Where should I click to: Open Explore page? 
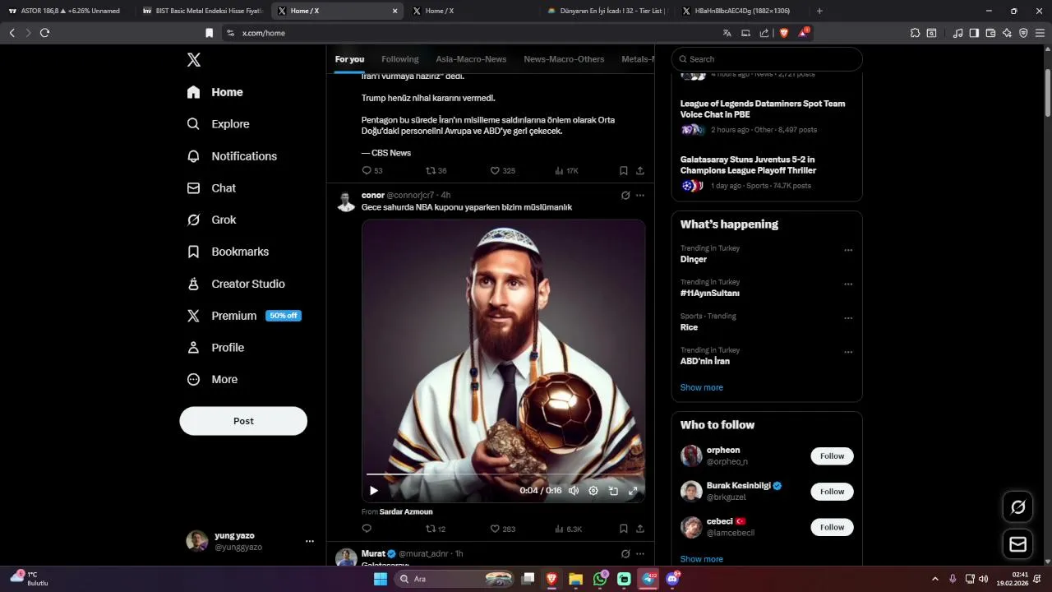219,124
